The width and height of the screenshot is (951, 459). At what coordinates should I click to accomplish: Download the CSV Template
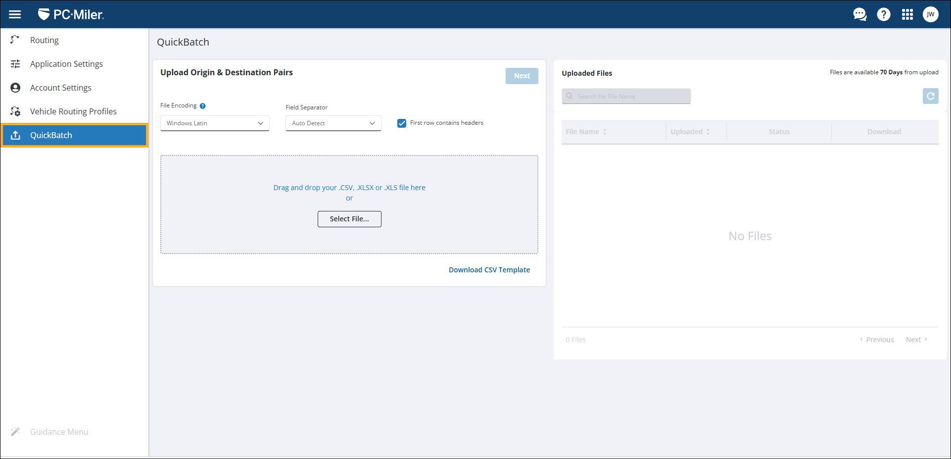tap(489, 269)
